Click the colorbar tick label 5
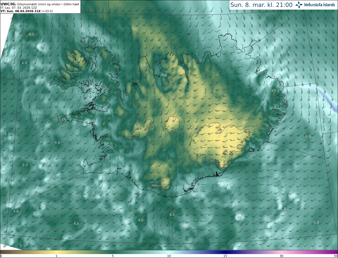 113,256
